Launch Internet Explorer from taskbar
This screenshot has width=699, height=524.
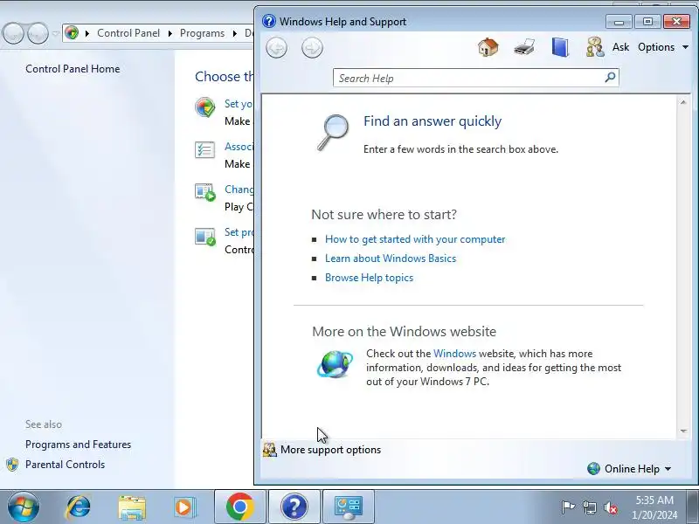[x=78, y=507]
